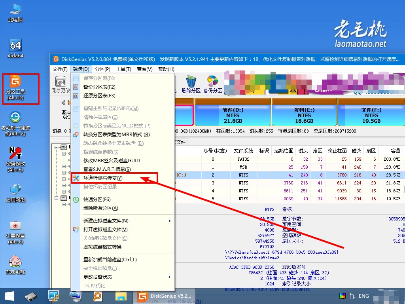Screen dimensions: 405x304
Task: Select NTFS row with 18.6GB capacity
Action: click(289, 191)
